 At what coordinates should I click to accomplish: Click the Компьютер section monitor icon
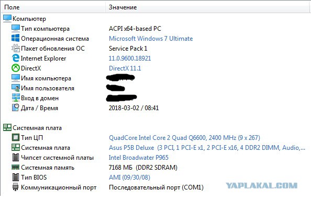[7, 18]
